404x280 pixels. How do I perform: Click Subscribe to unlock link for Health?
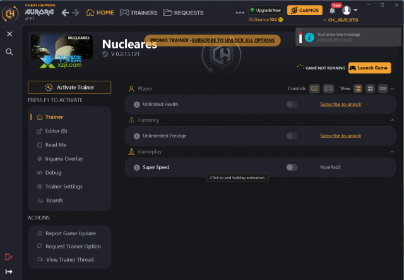pyautogui.click(x=340, y=104)
